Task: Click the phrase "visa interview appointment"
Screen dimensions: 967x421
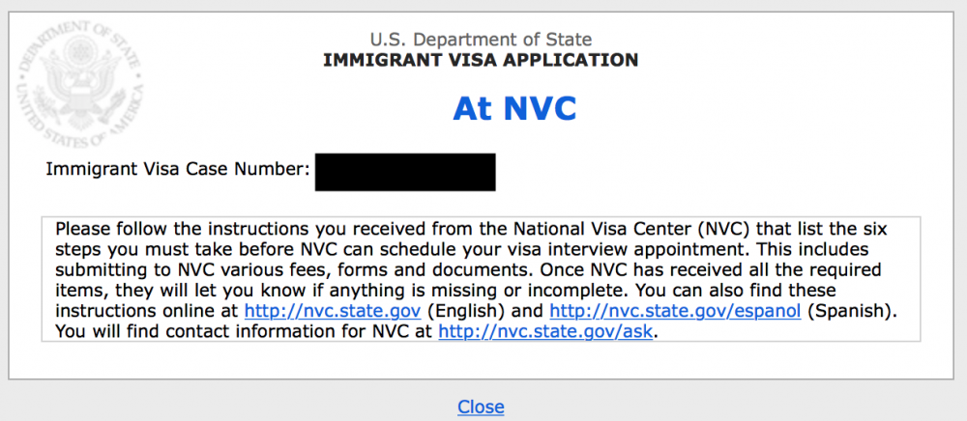Action: [658, 250]
